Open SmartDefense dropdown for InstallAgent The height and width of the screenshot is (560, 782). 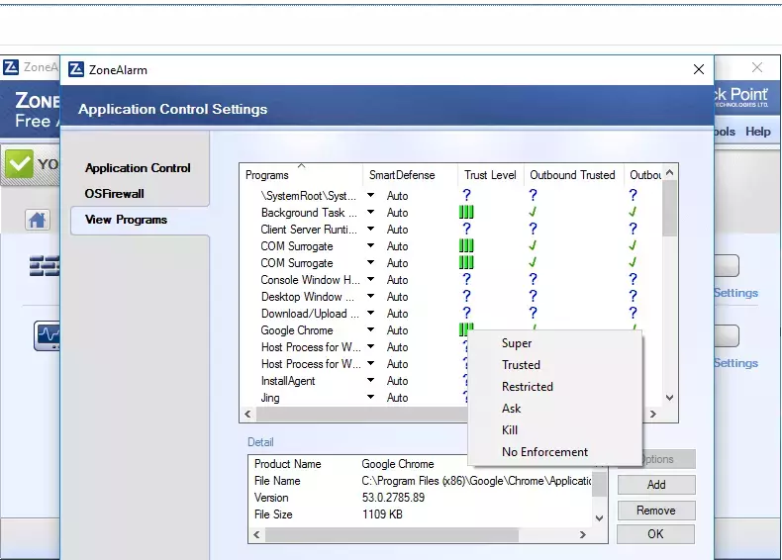370,381
